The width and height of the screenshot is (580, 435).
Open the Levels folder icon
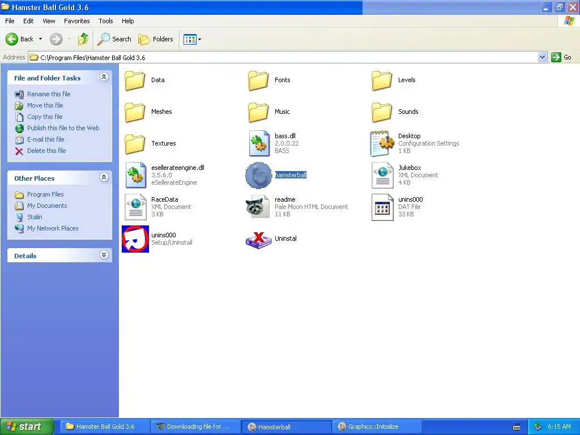(382, 80)
